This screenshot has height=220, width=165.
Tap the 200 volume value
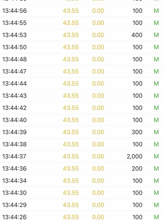(137, 169)
